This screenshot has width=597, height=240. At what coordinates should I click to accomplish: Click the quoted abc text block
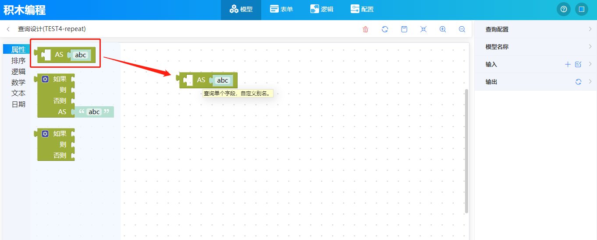(x=94, y=112)
